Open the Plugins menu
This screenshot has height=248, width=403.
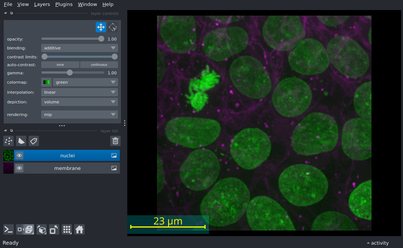tap(64, 4)
